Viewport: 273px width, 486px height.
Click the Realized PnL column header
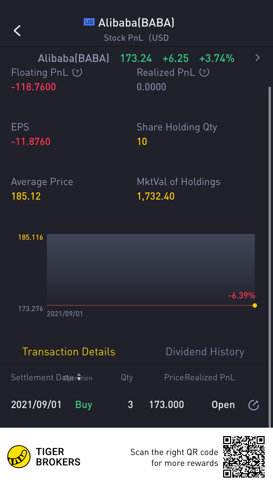210,377
